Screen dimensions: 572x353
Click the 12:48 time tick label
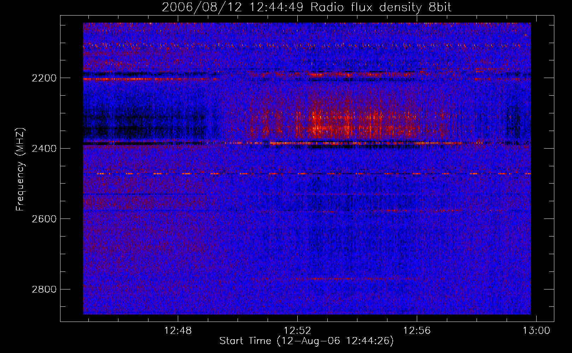point(178,331)
